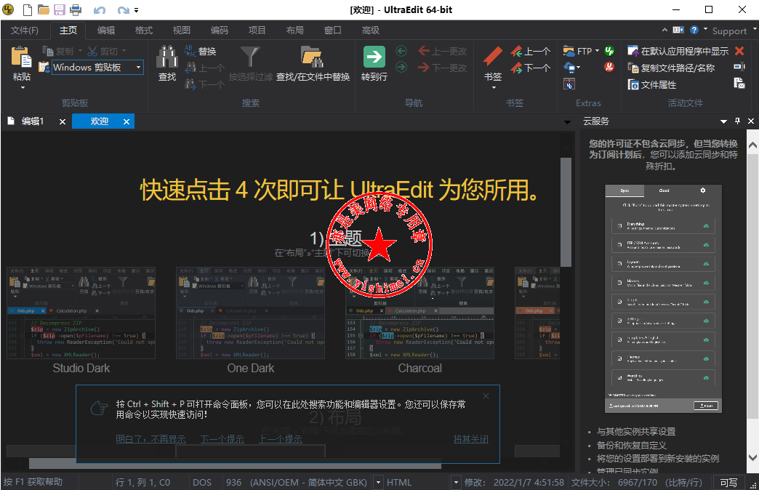
Task: Open the 文件(F) menu
Action: click(25, 31)
